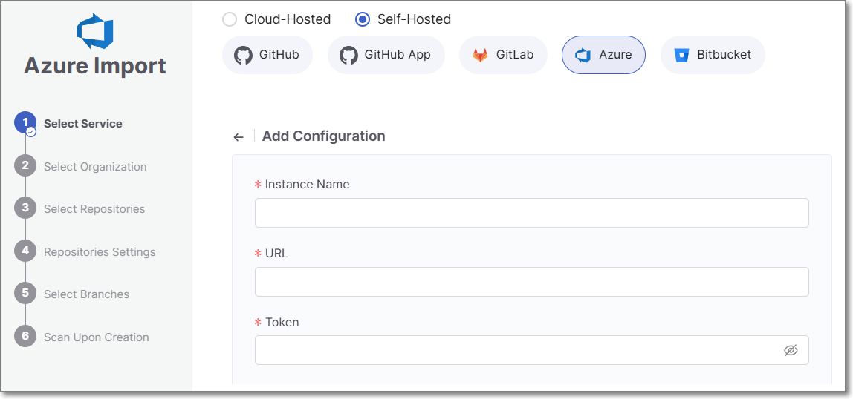
Task: Click inside the Token input field
Action: [x=513, y=350]
